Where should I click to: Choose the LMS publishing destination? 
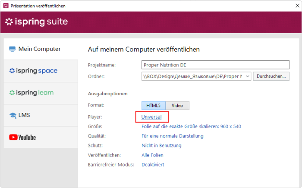(41, 115)
